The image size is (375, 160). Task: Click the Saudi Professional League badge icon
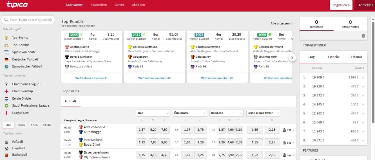coord(6,105)
